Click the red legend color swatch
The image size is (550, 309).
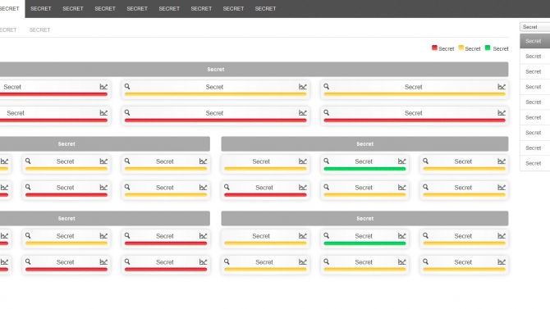(434, 48)
